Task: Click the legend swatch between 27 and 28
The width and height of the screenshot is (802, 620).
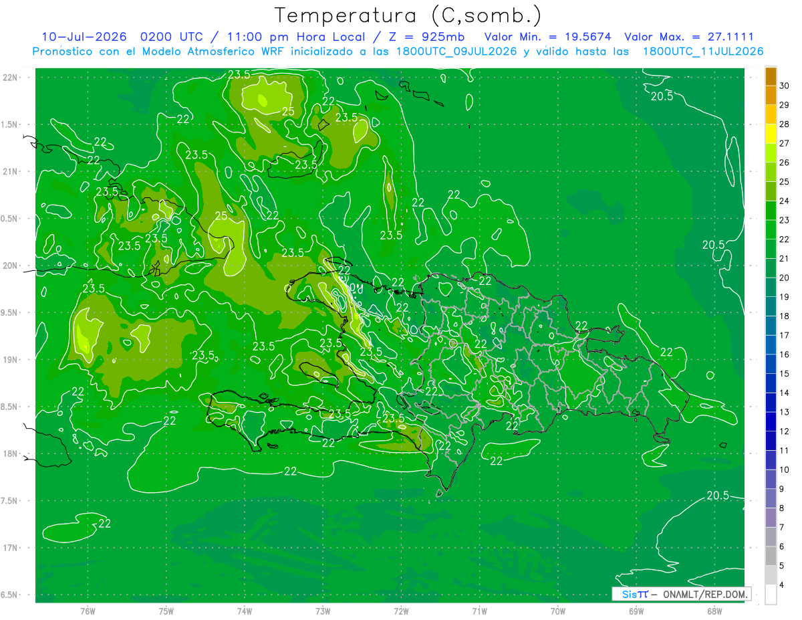Action: pyautogui.click(x=771, y=134)
